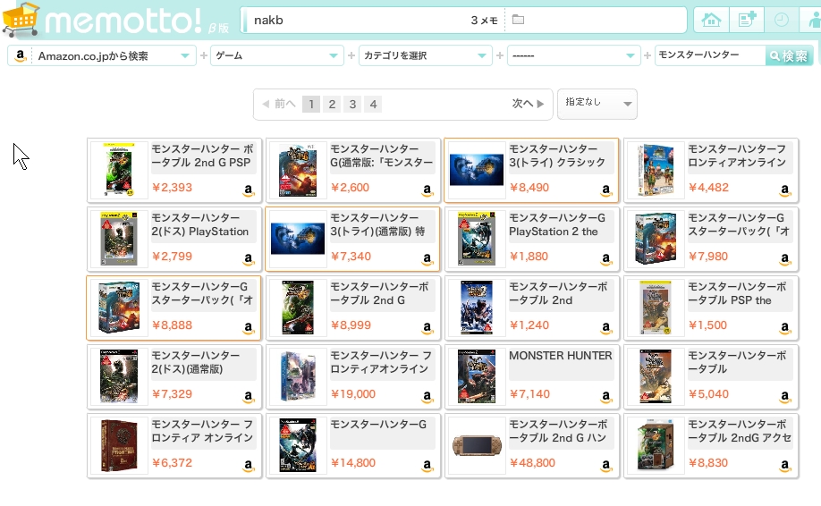Click Amazon icon on ¥8,999 item
The height and width of the screenshot is (506, 821).
click(427, 327)
